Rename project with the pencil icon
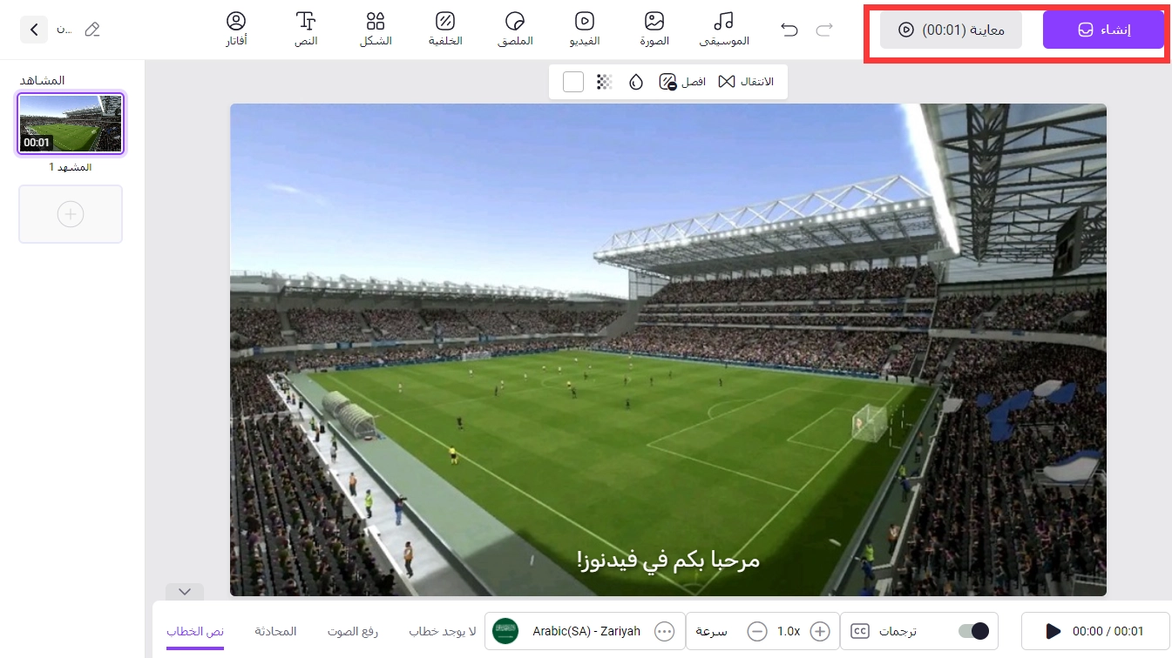1172x658 pixels. point(91,30)
